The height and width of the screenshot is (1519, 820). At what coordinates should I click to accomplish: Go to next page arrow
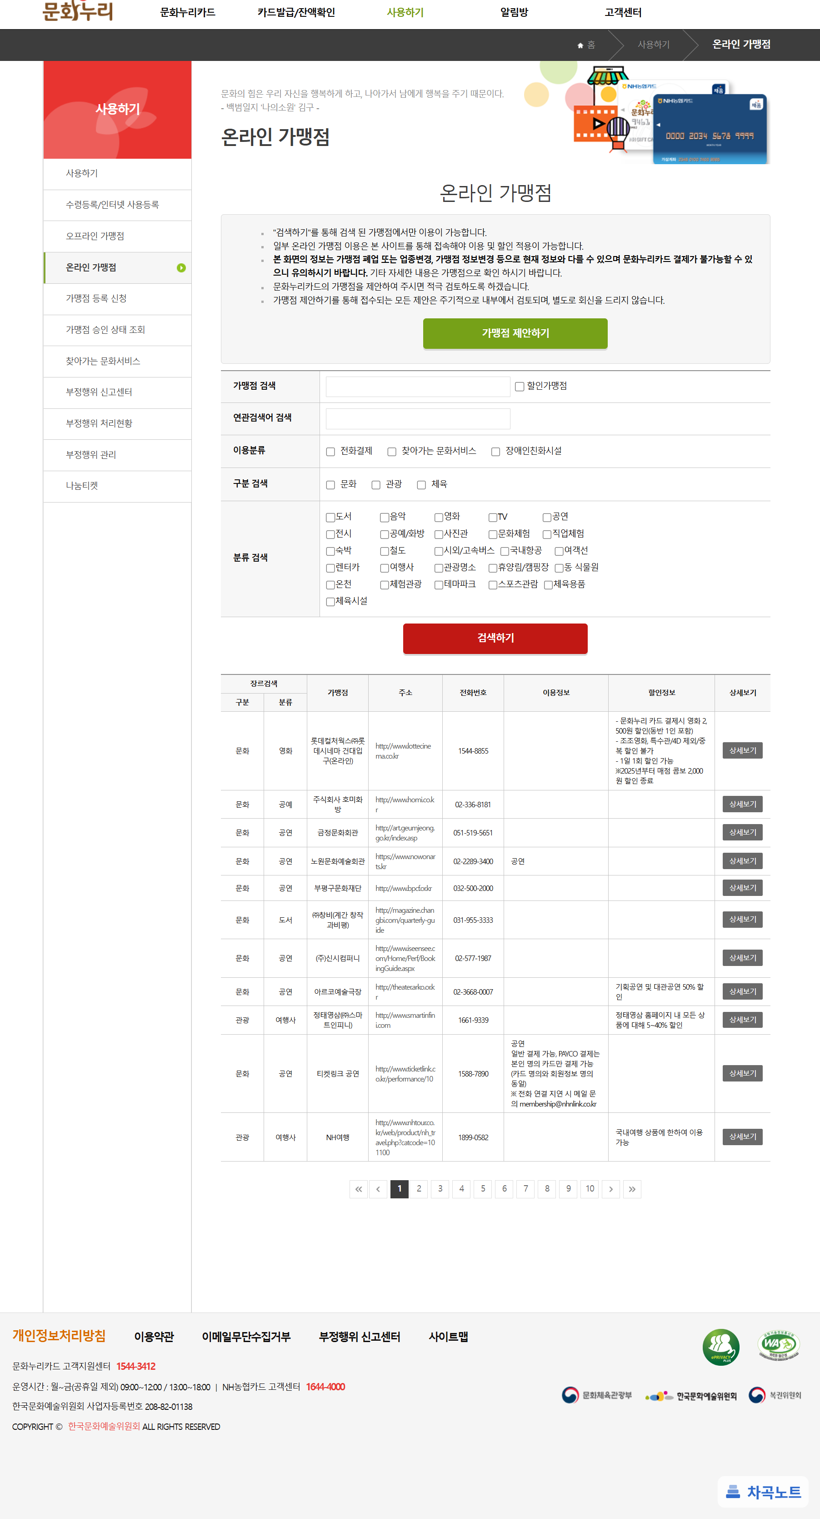click(611, 1189)
